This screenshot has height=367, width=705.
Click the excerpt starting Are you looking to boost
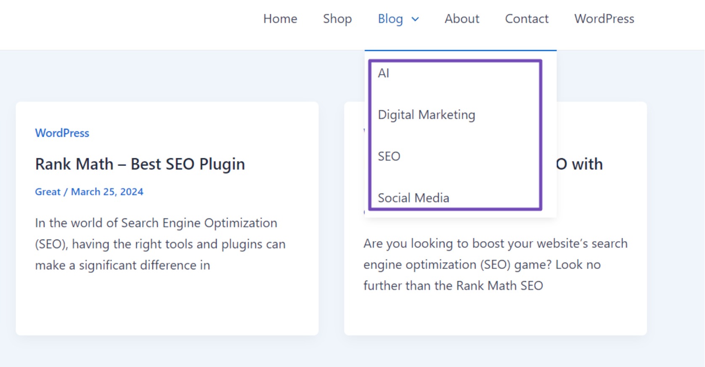click(x=496, y=265)
